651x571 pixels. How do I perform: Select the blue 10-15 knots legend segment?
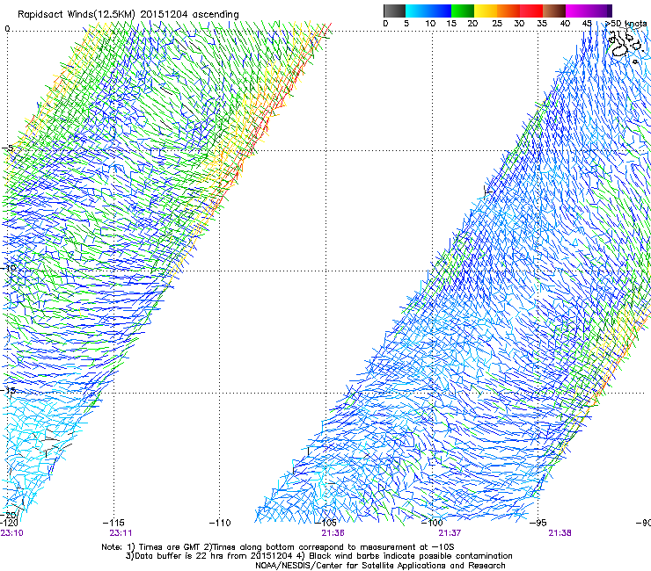click(440, 11)
